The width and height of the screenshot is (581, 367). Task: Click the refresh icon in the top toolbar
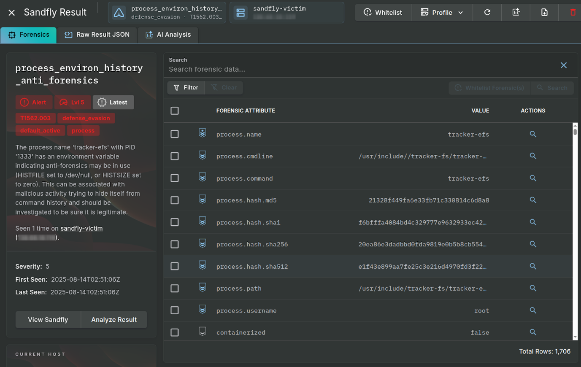487,12
